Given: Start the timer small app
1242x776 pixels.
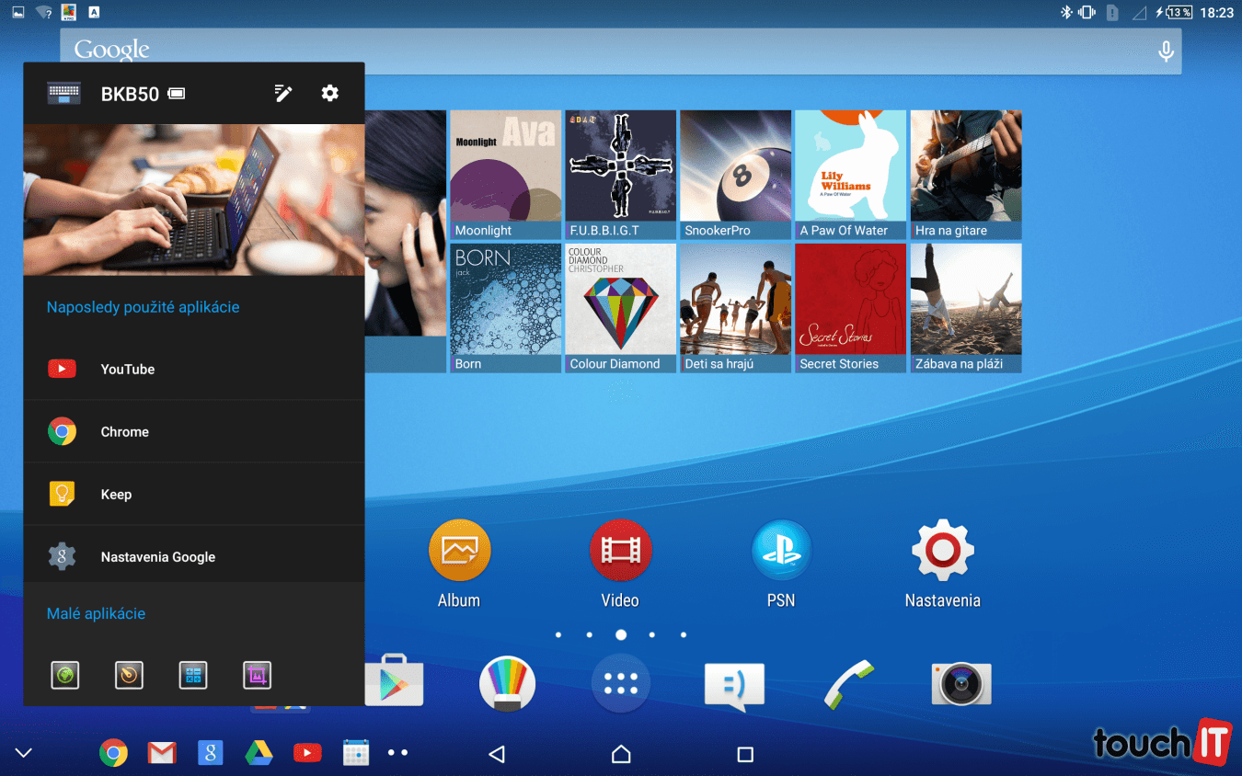Looking at the screenshot, I should click(x=129, y=676).
